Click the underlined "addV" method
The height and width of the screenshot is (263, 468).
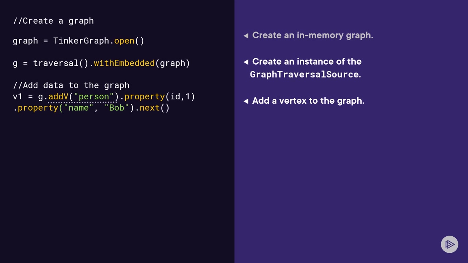coord(58,97)
